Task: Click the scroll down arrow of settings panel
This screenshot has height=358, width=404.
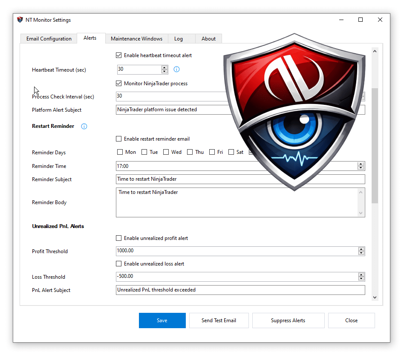Action: [x=375, y=297]
